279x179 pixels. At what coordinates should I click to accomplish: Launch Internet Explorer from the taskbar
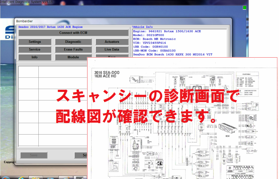(21, 178)
